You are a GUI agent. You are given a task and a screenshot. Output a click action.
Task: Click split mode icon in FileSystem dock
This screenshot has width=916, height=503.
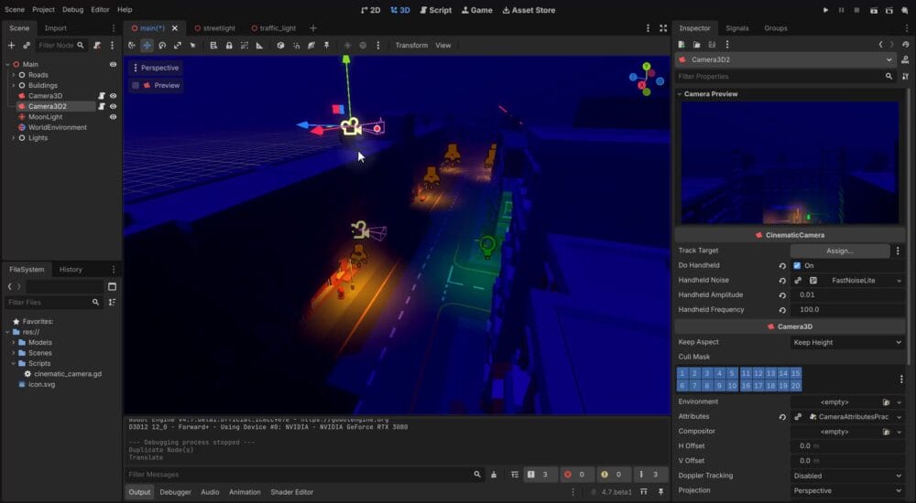click(112, 286)
